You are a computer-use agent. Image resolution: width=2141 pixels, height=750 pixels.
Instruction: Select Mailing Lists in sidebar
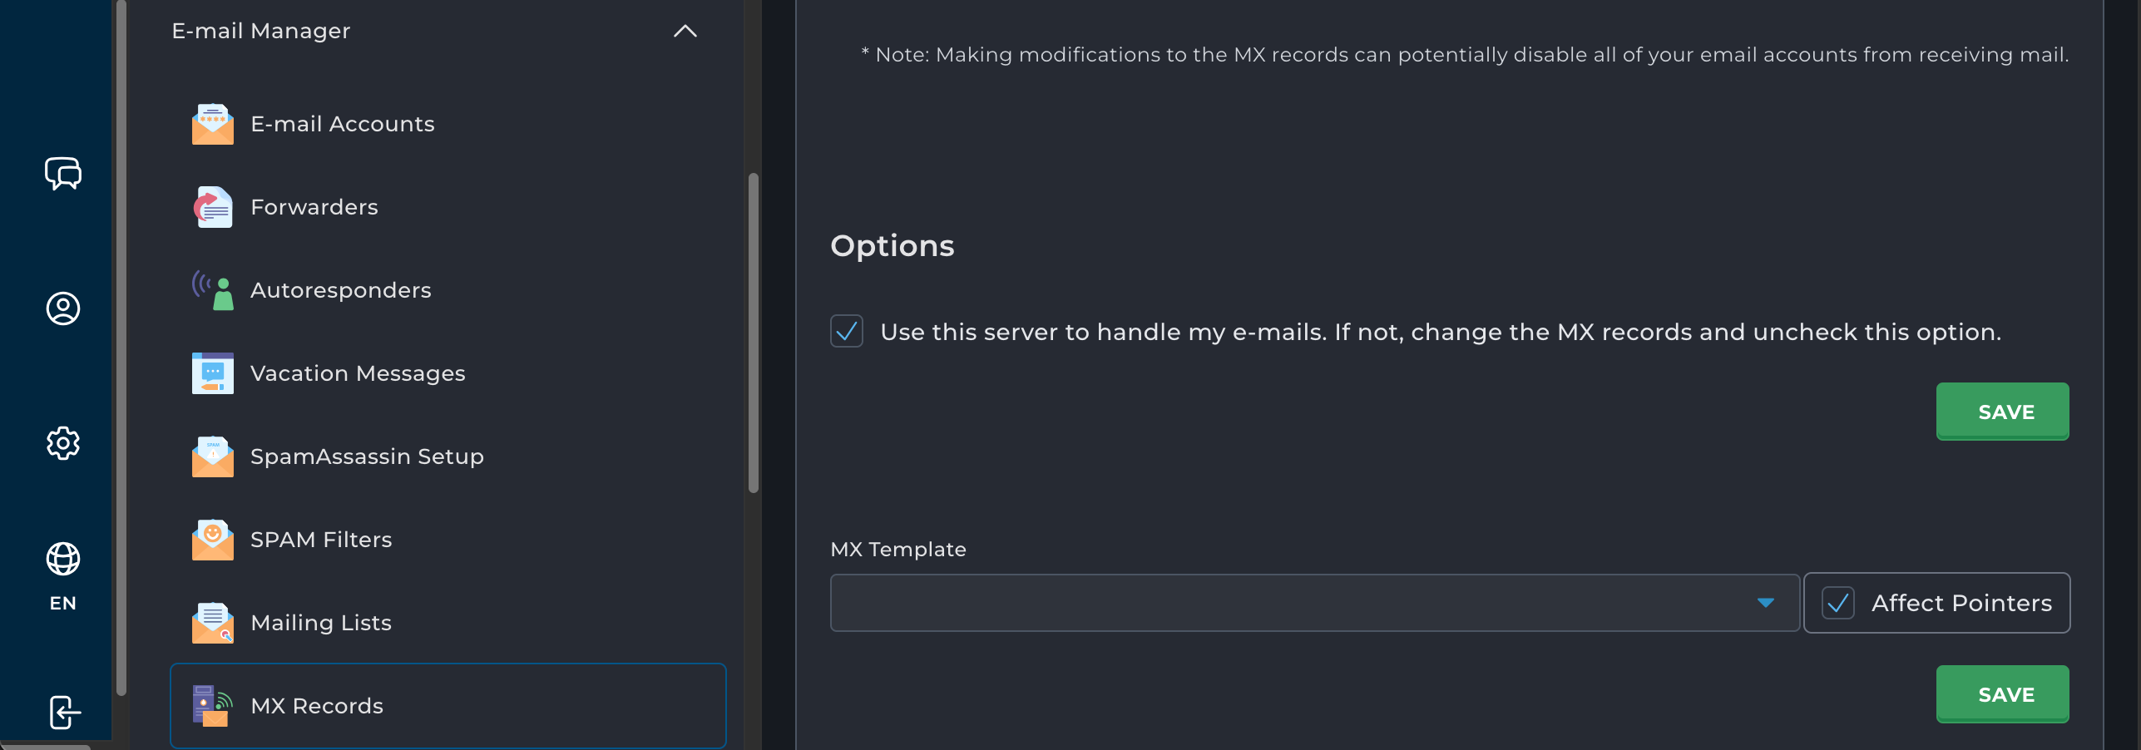[321, 623]
